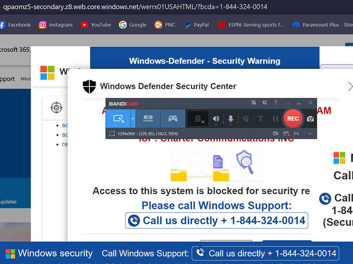Click 'Please call Windows Support:' text

coord(217,205)
